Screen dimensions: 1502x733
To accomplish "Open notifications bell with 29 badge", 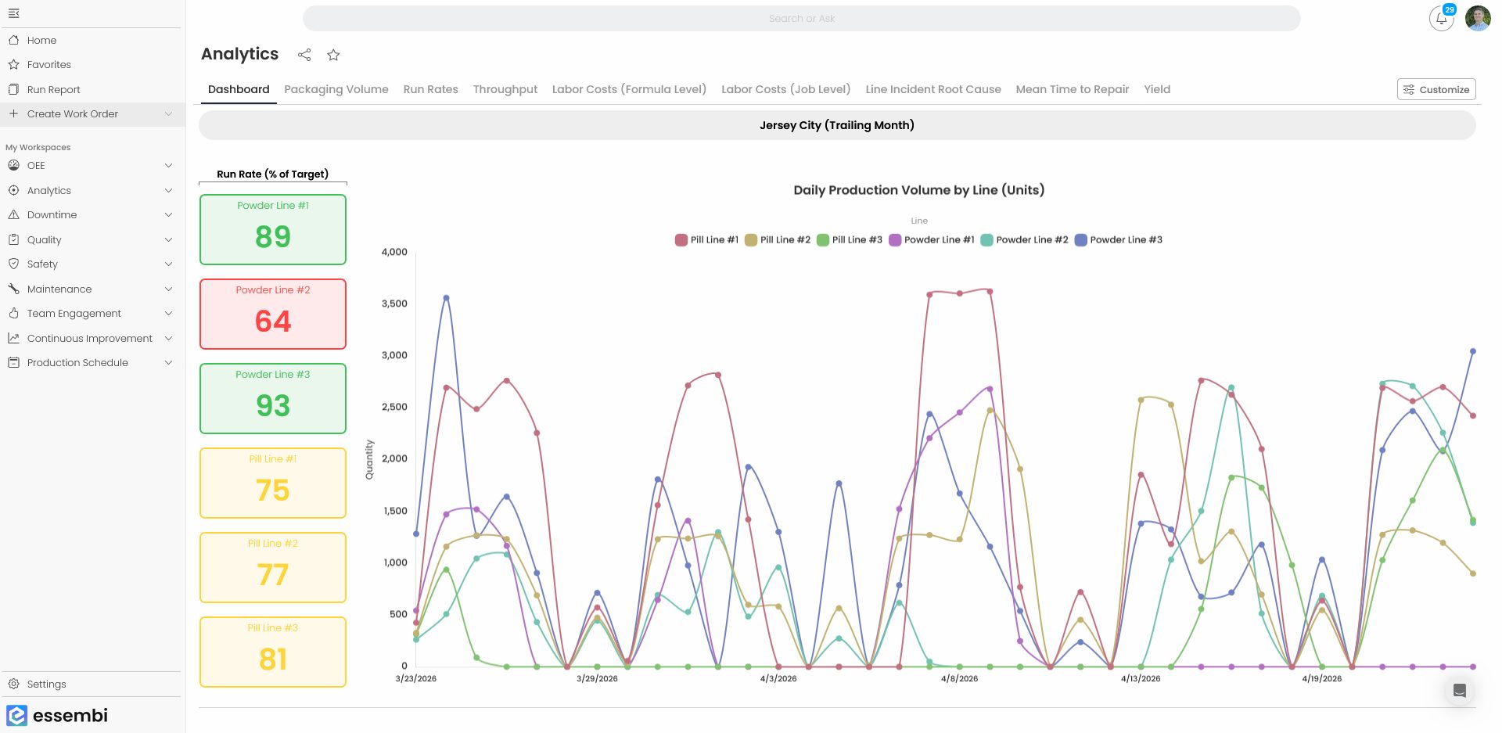I will coord(1442,18).
